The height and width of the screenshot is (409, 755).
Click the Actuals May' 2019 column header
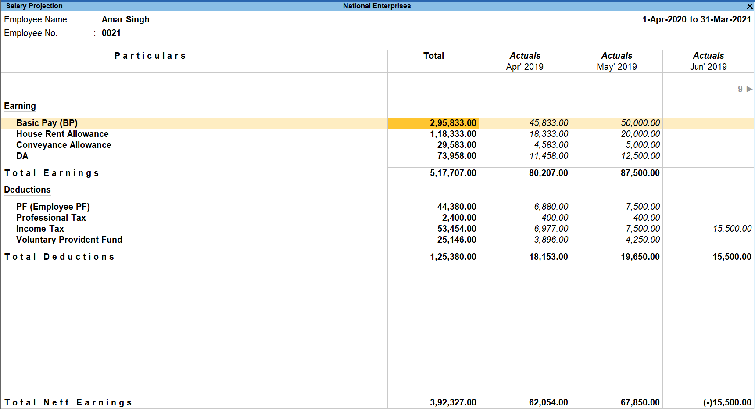pos(616,61)
